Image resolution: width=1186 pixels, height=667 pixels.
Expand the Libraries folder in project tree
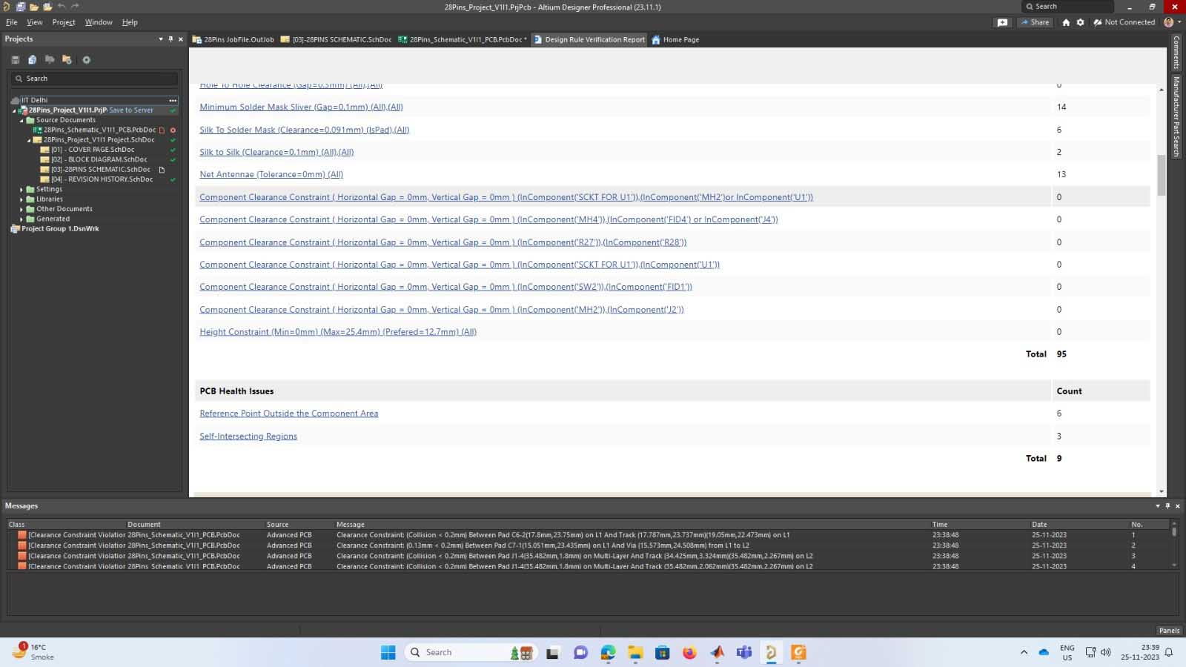21,199
